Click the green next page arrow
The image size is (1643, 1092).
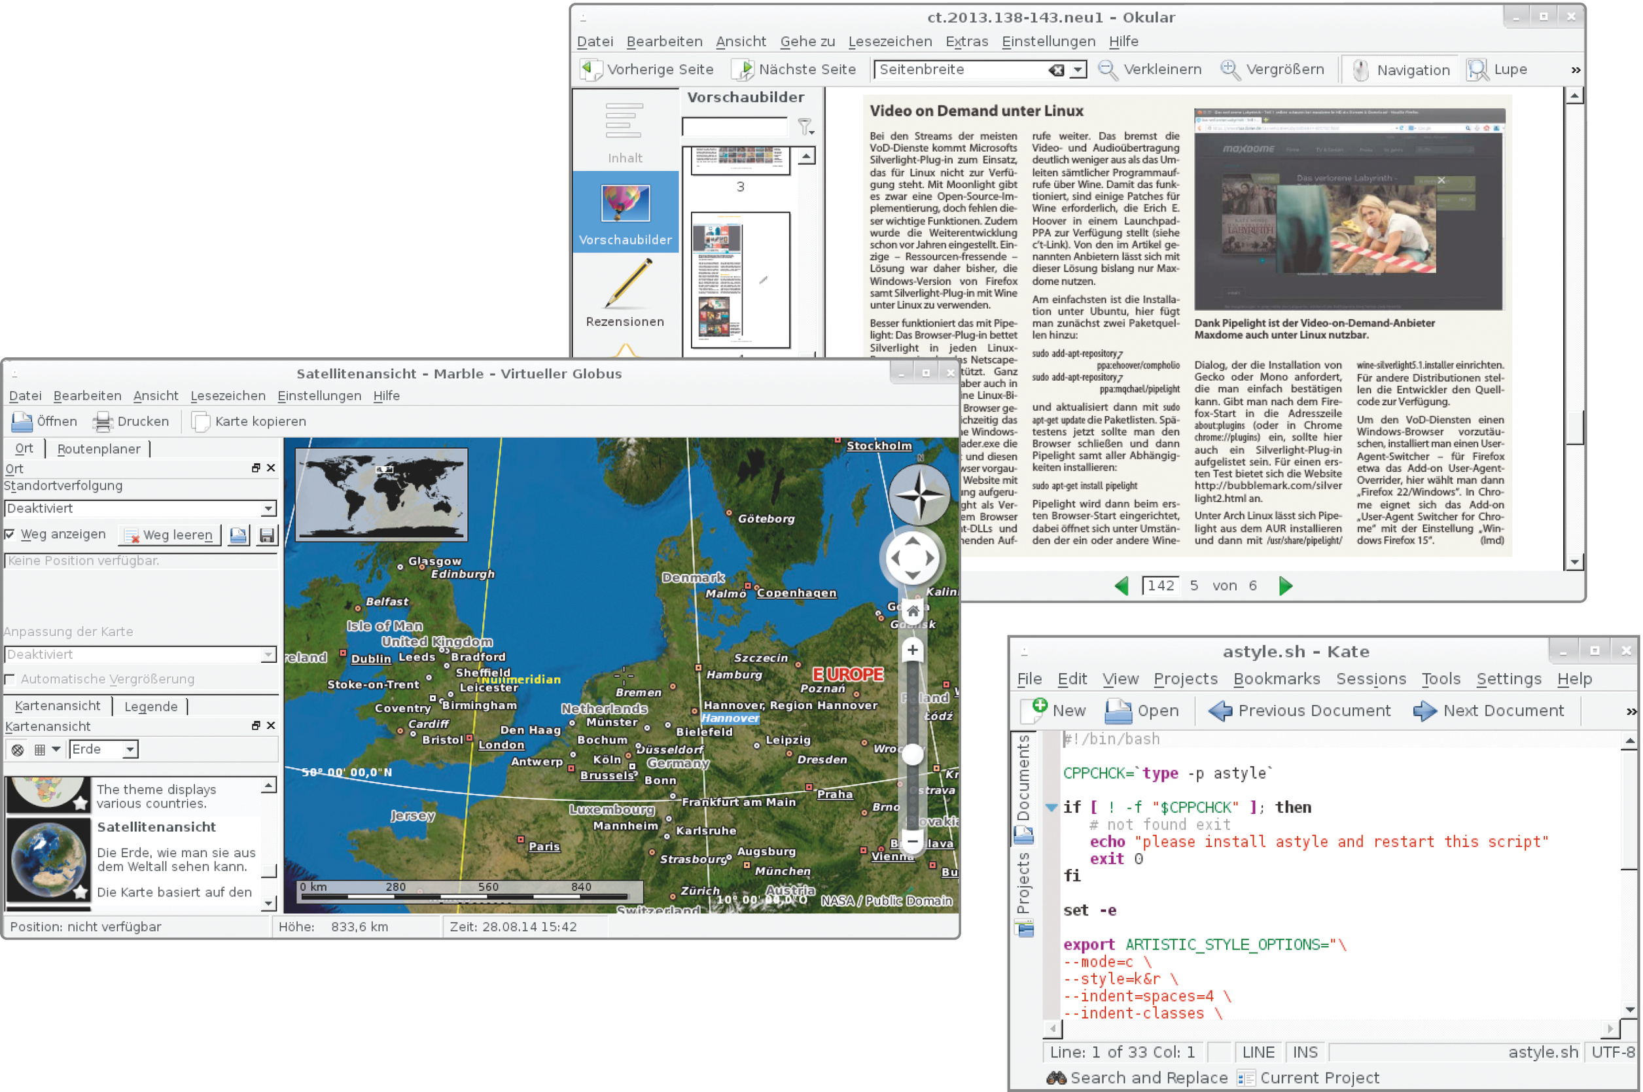[x=1285, y=586]
